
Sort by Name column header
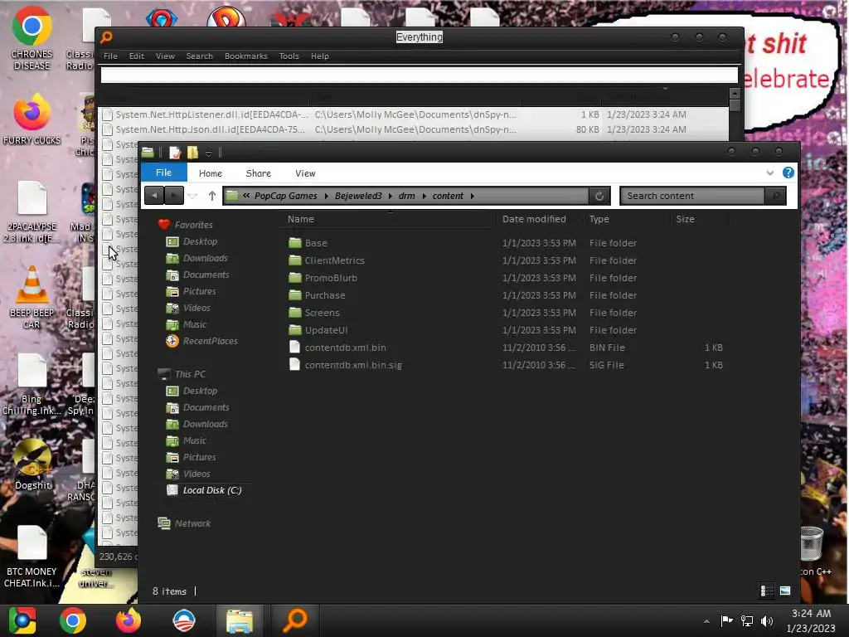[x=300, y=219]
